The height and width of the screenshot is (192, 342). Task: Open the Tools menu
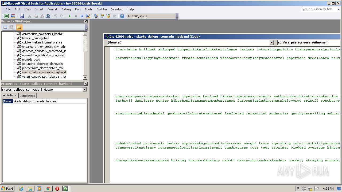point(88,9)
